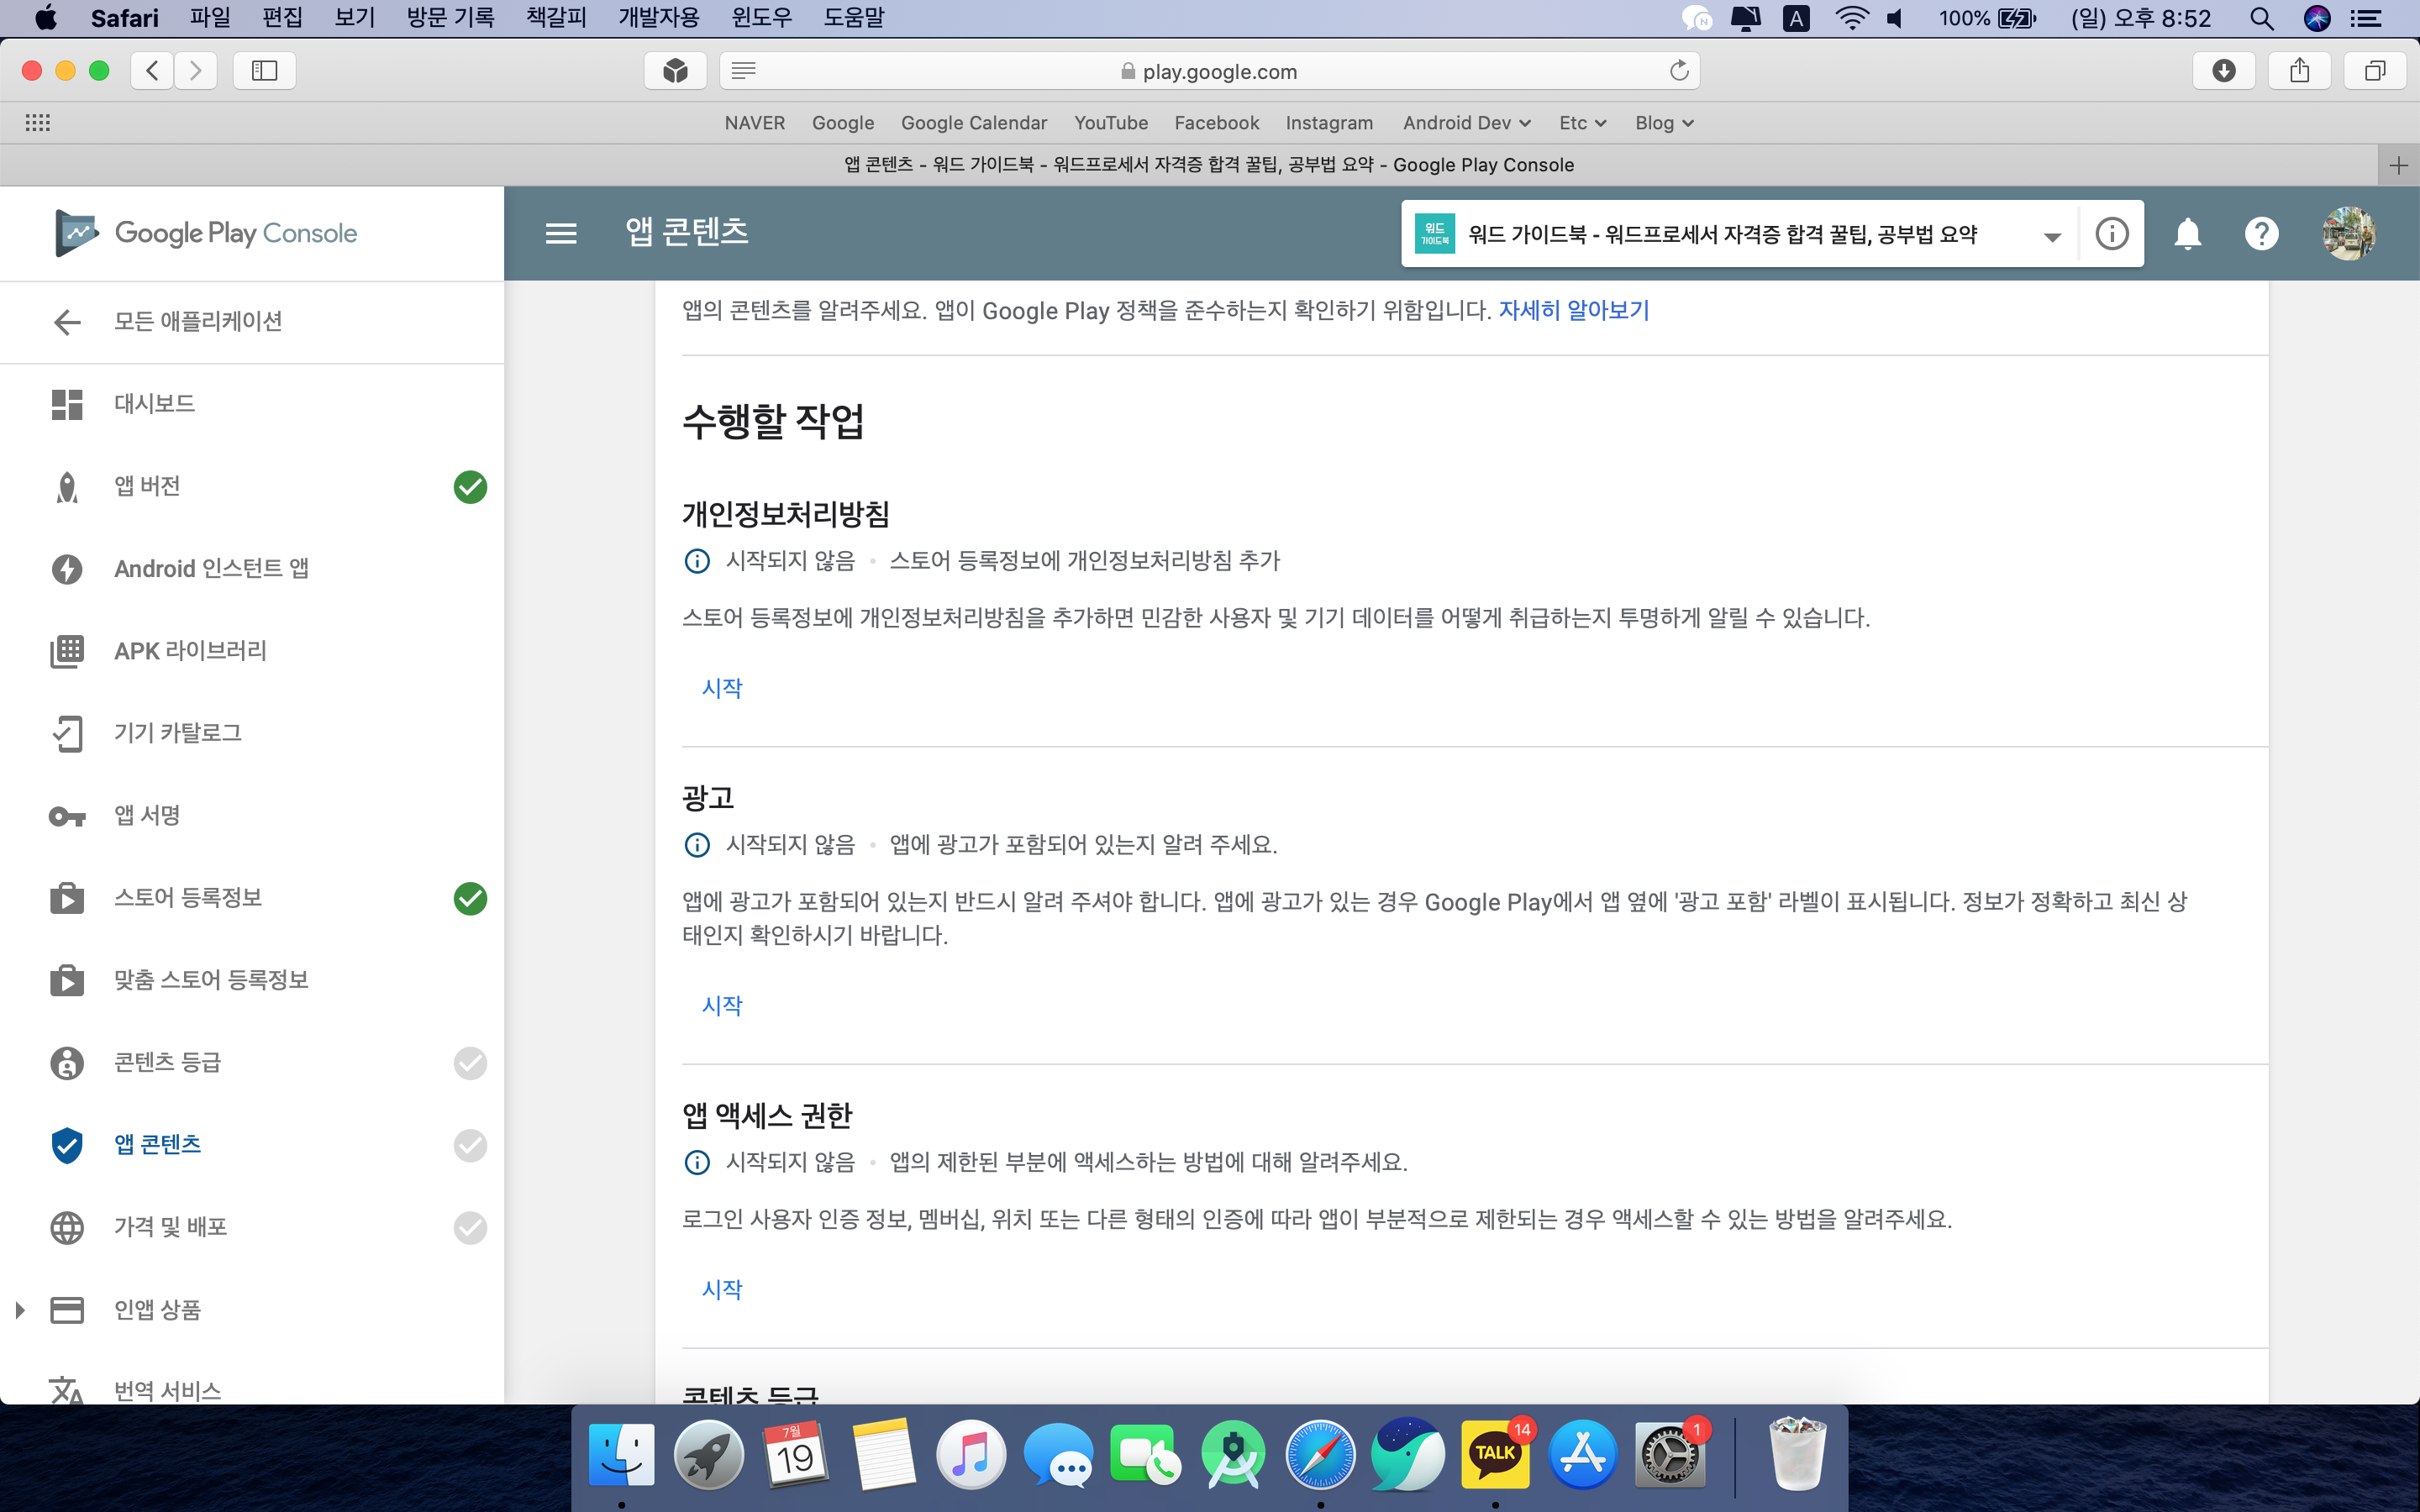Open the help question mark icon

pyautogui.click(x=2261, y=234)
